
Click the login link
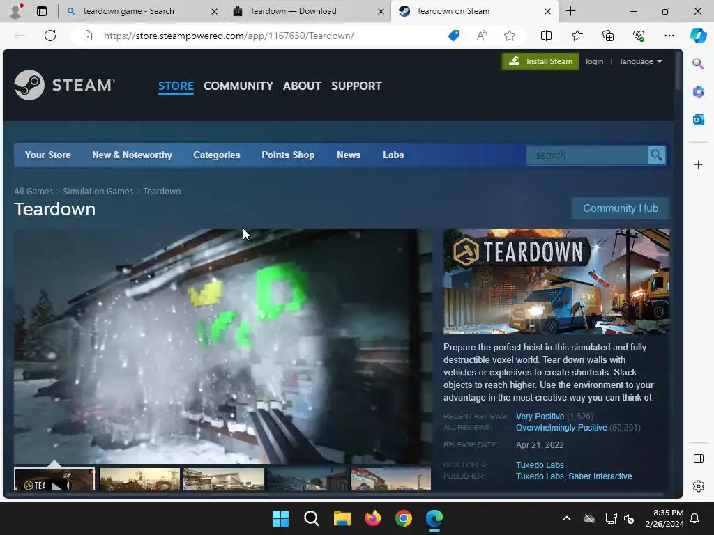click(x=594, y=61)
